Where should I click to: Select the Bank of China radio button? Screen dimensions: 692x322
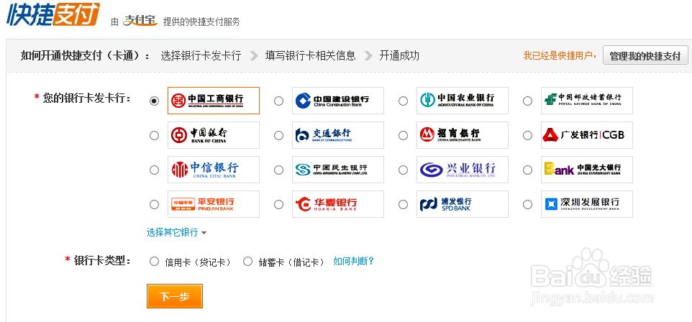(154, 135)
